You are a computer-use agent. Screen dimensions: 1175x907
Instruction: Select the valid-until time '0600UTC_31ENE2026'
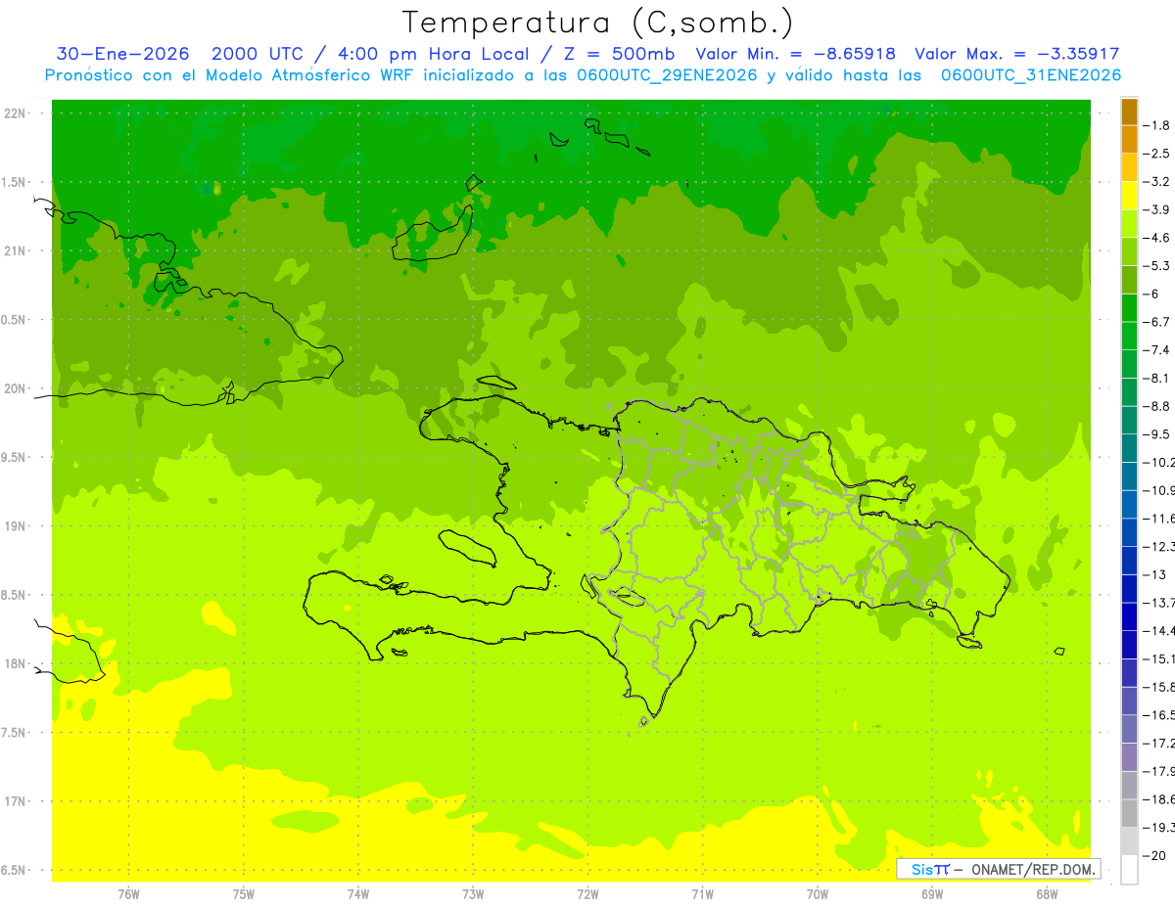click(x=1030, y=75)
